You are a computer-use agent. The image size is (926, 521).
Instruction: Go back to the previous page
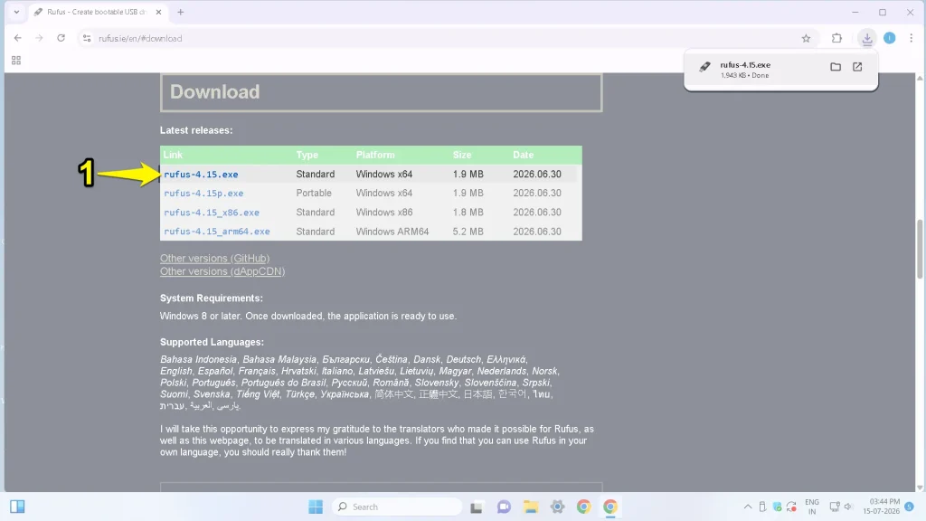(x=18, y=38)
